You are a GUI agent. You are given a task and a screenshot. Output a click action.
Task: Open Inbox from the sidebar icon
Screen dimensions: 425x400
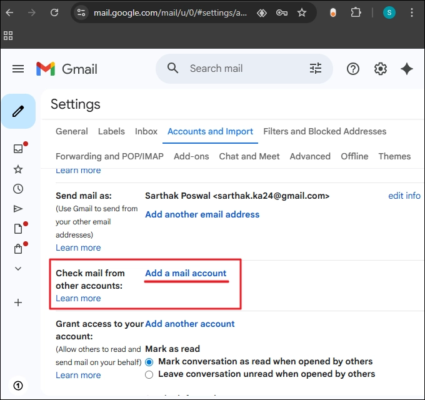click(18, 149)
